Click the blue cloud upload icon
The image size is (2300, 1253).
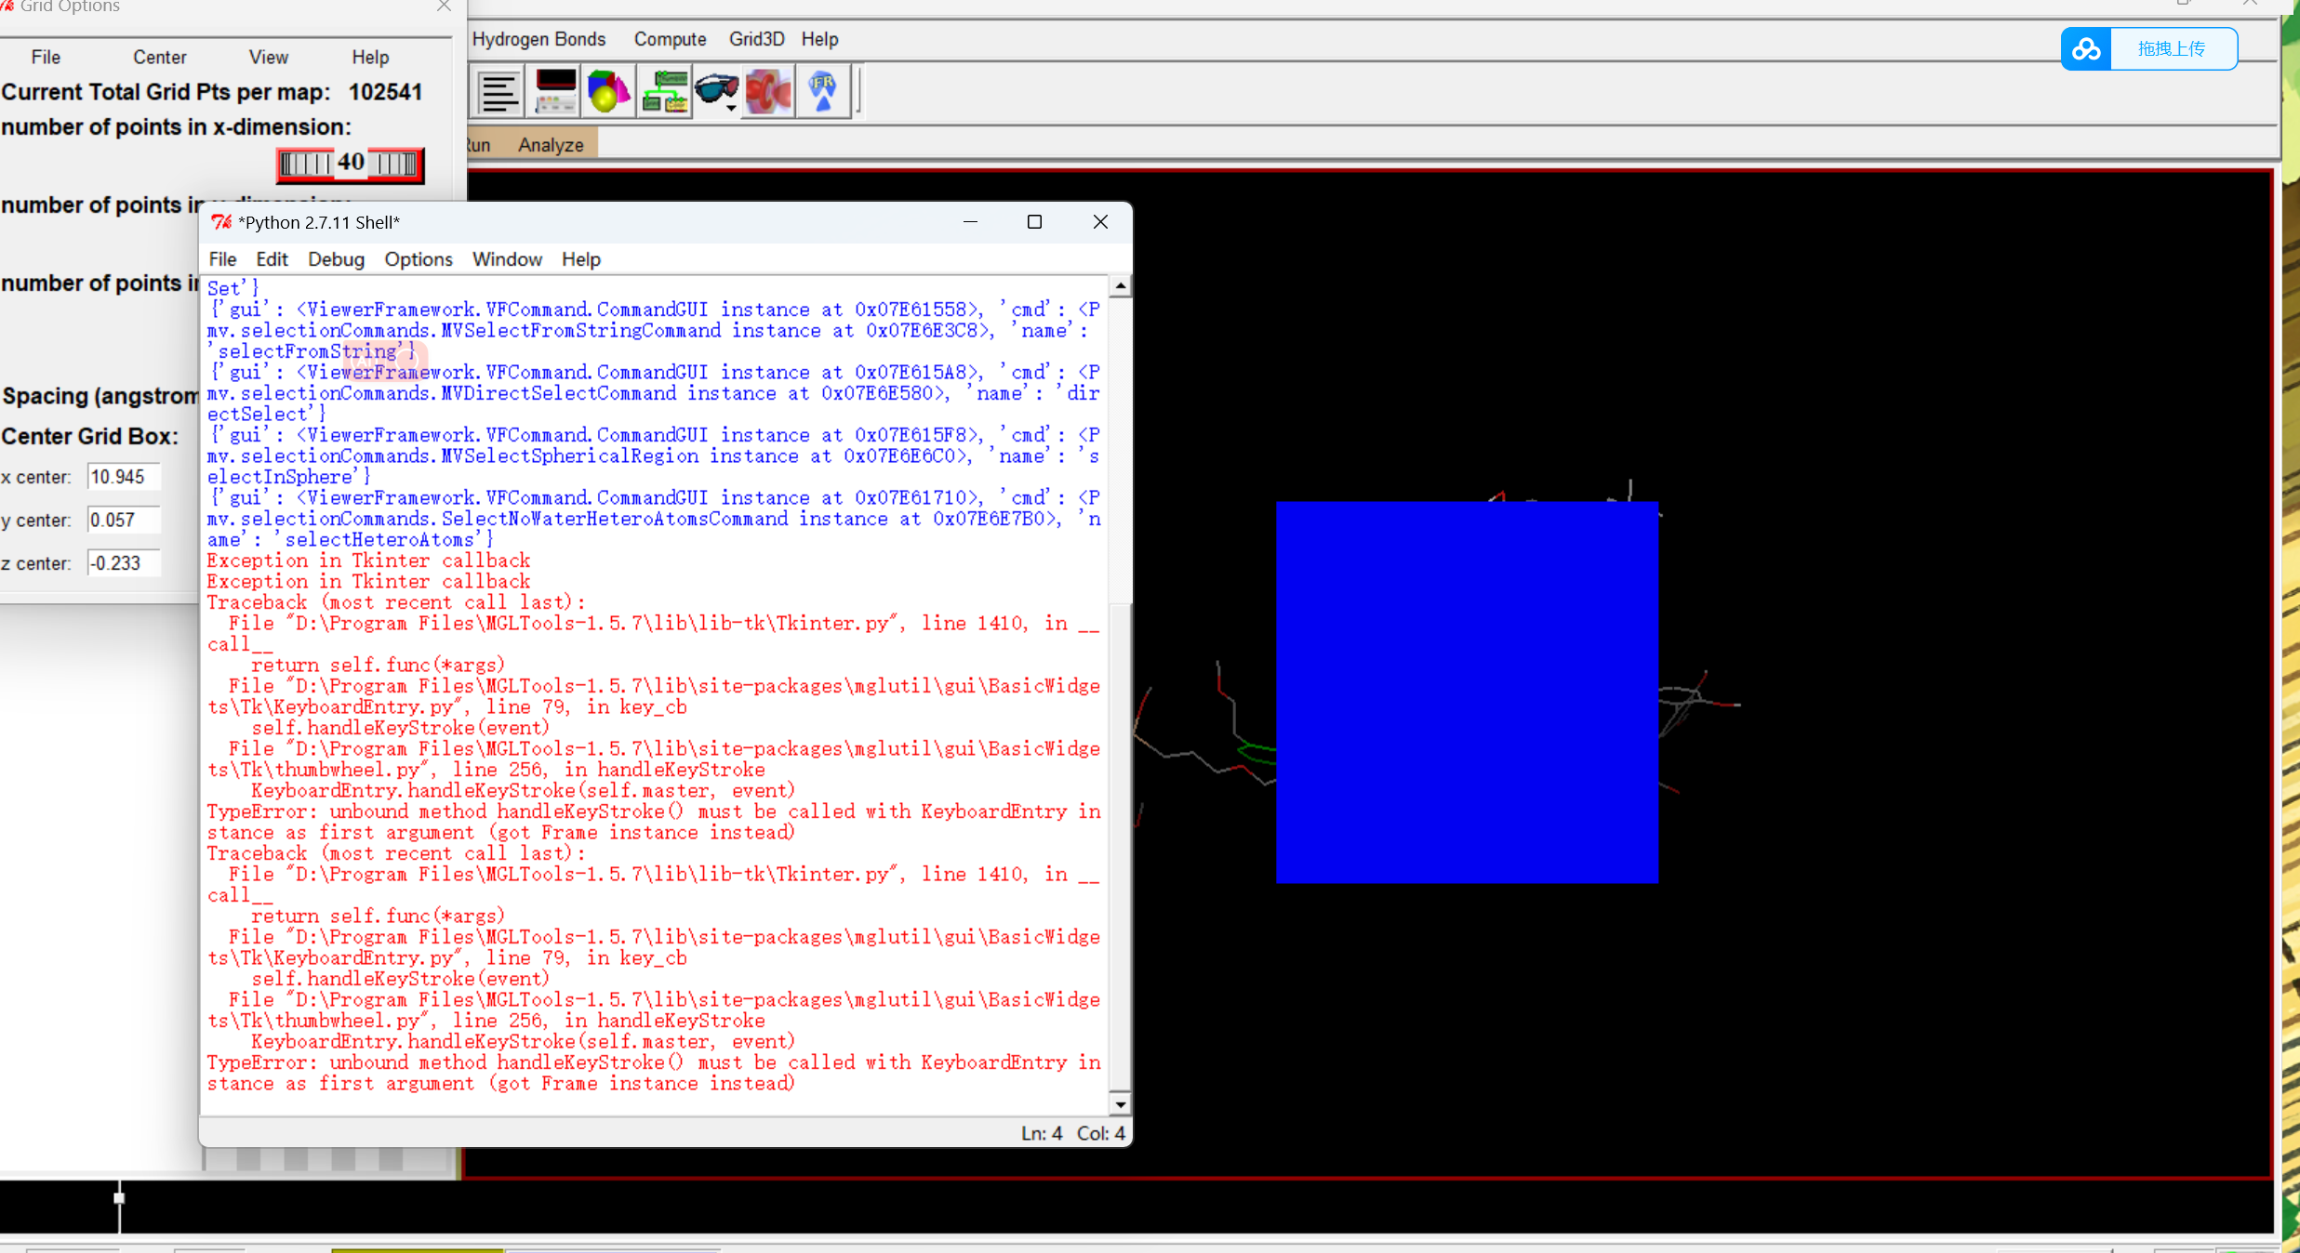2086,49
